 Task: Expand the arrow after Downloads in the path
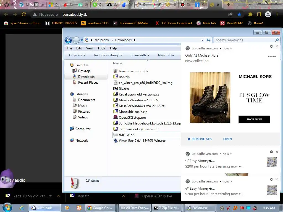(135, 40)
